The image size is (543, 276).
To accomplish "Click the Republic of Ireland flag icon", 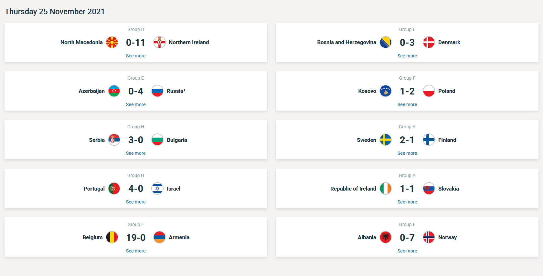I will coord(386,189).
